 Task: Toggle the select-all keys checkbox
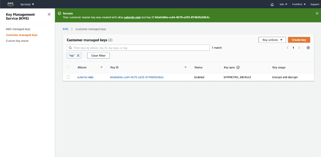pyautogui.click(x=68, y=68)
